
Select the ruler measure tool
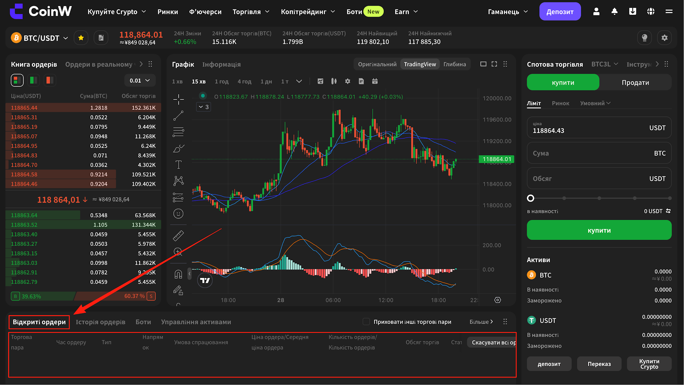click(178, 236)
